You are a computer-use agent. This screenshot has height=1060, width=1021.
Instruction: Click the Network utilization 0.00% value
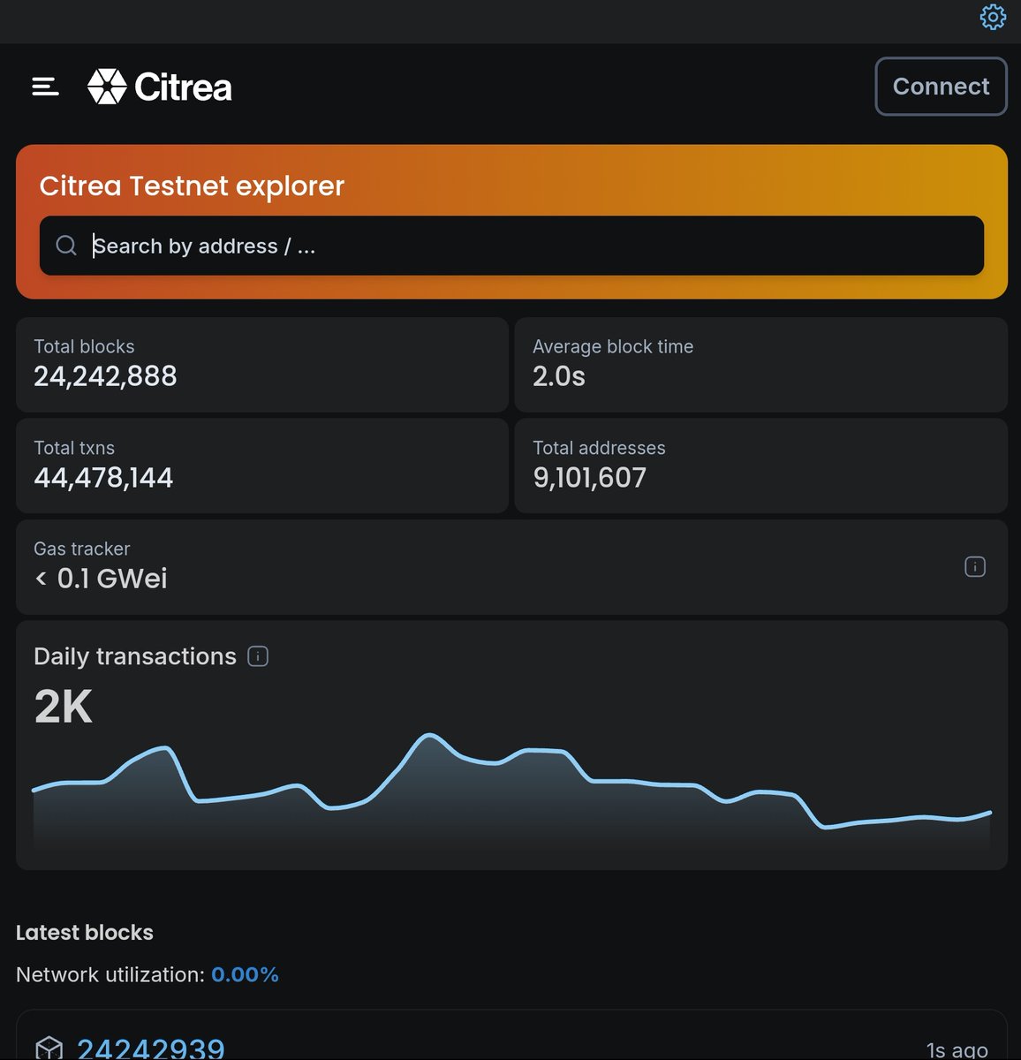245,974
